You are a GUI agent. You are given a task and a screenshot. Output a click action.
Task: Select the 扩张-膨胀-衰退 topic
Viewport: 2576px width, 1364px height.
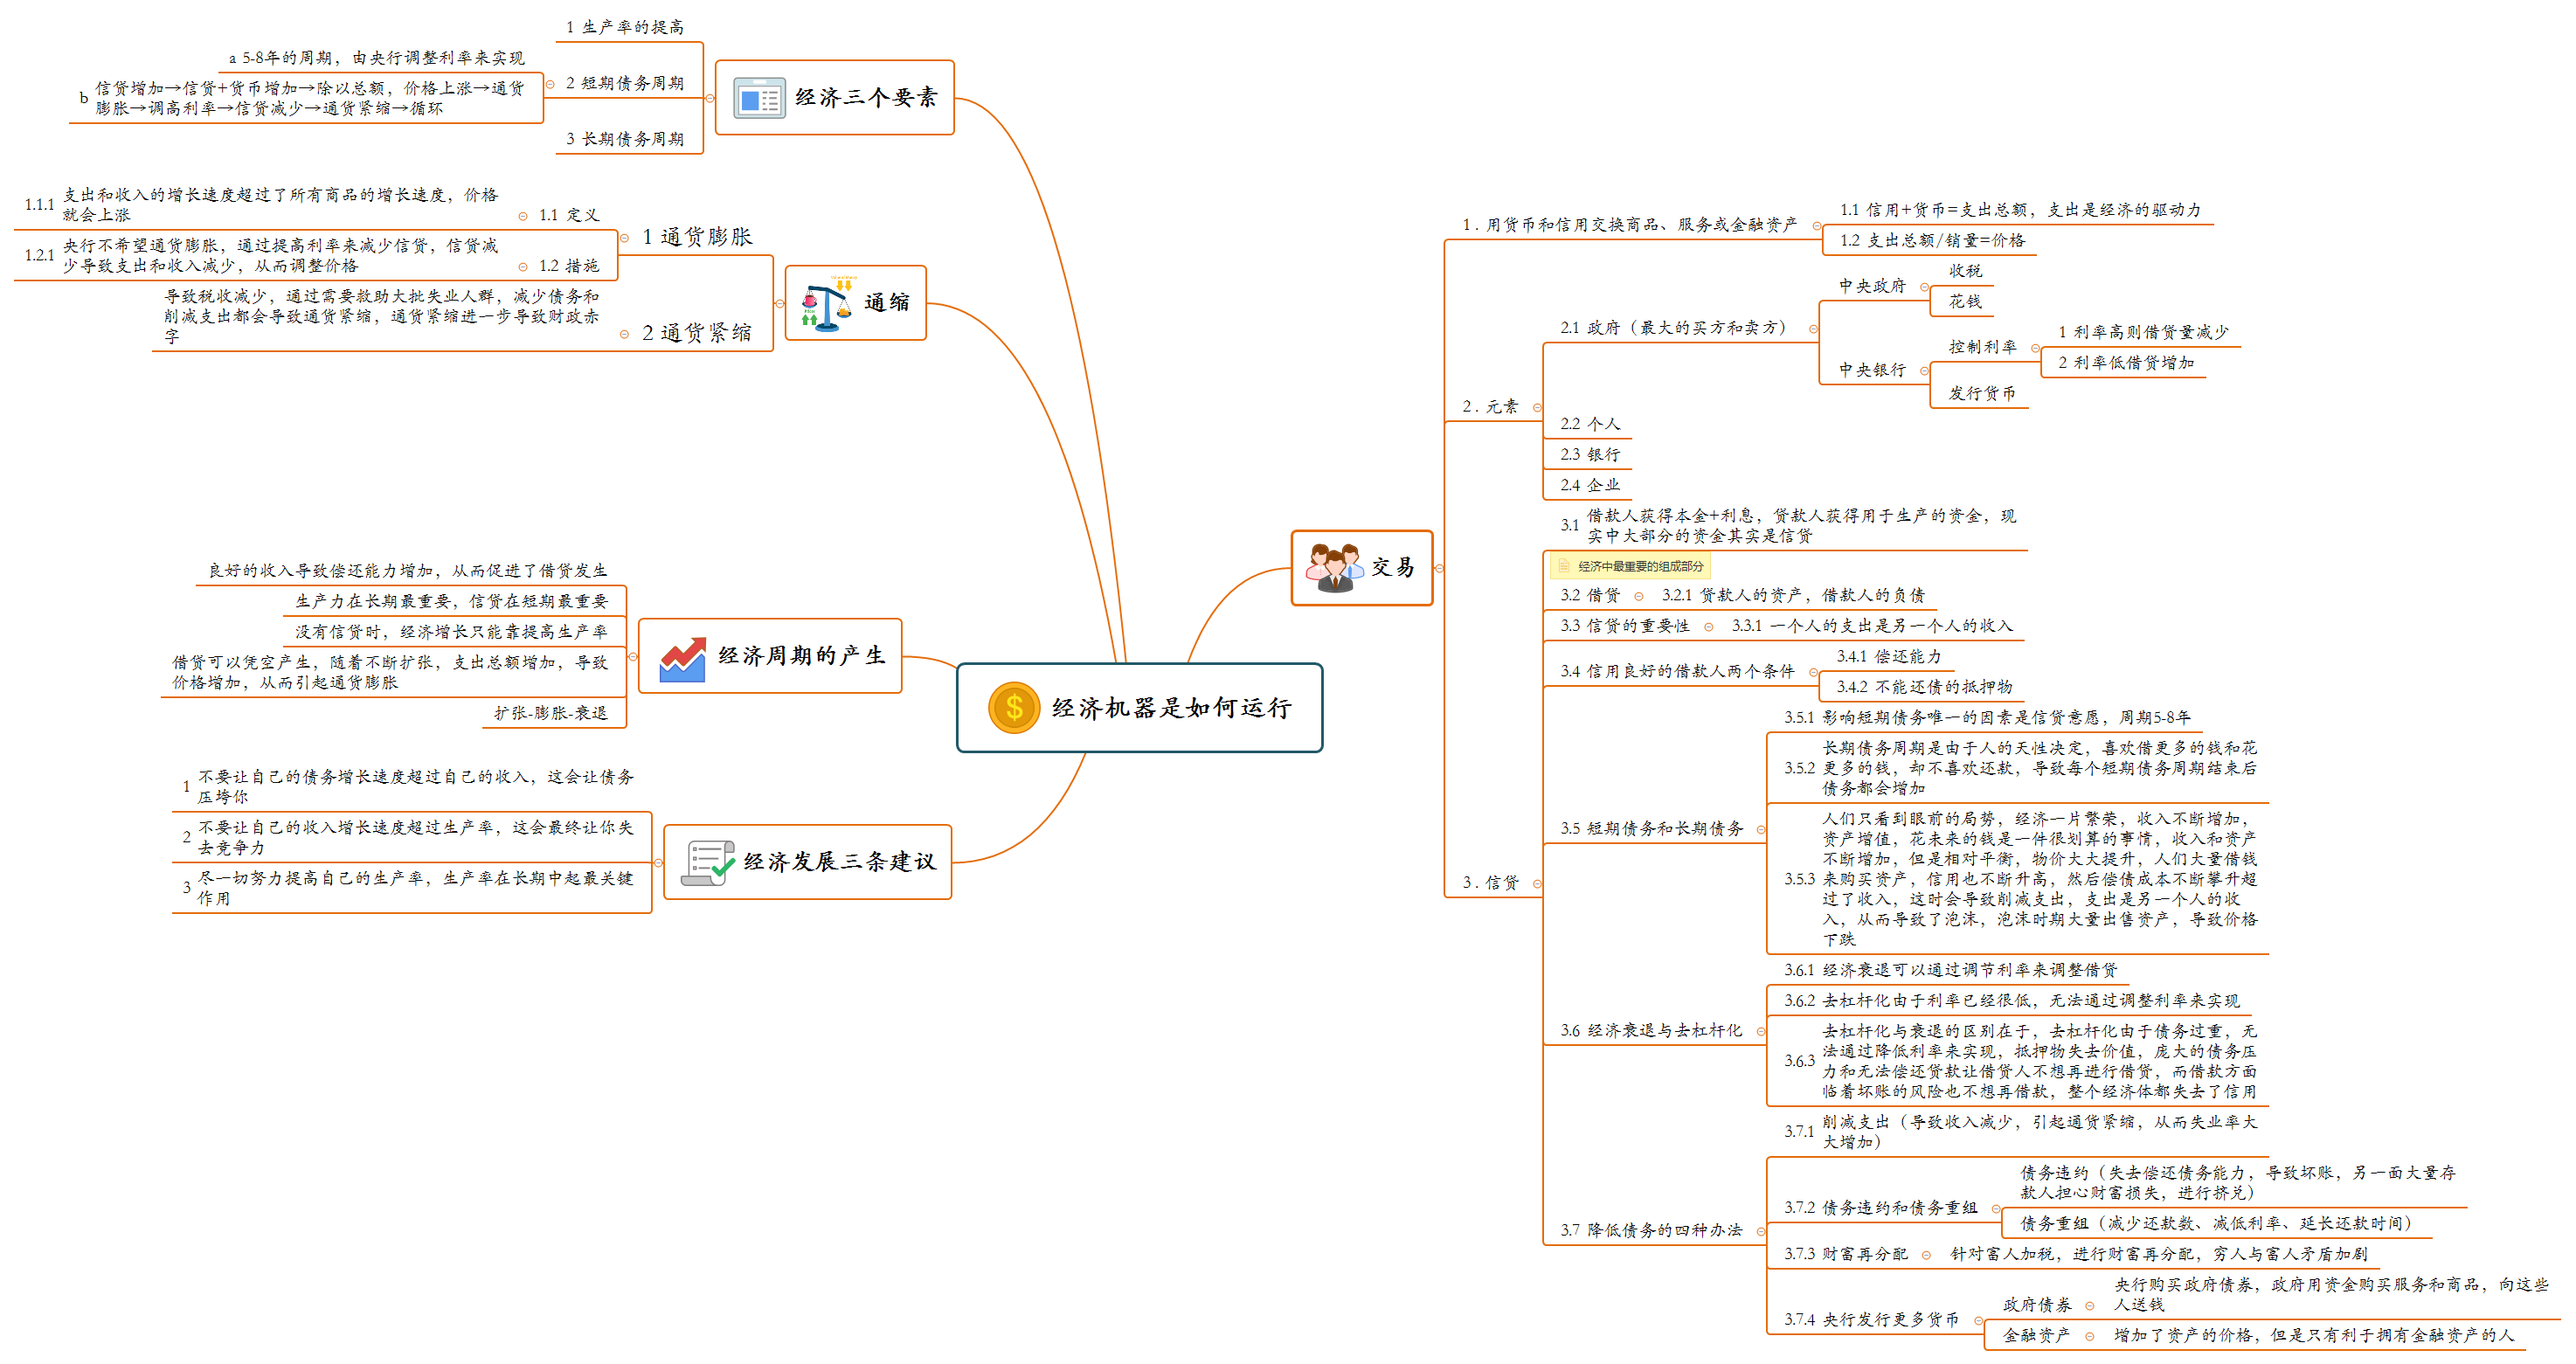point(551,713)
